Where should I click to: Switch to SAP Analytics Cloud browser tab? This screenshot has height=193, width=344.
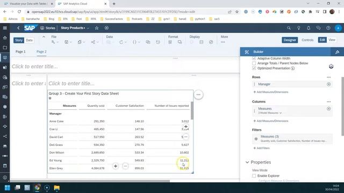click(x=82, y=4)
